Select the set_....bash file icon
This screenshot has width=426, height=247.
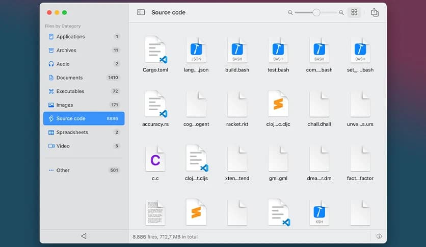[x=360, y=50]
